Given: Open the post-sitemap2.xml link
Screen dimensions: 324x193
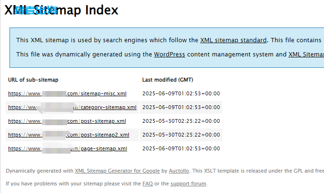Looking at the screenshot, I should click(69, 135).
